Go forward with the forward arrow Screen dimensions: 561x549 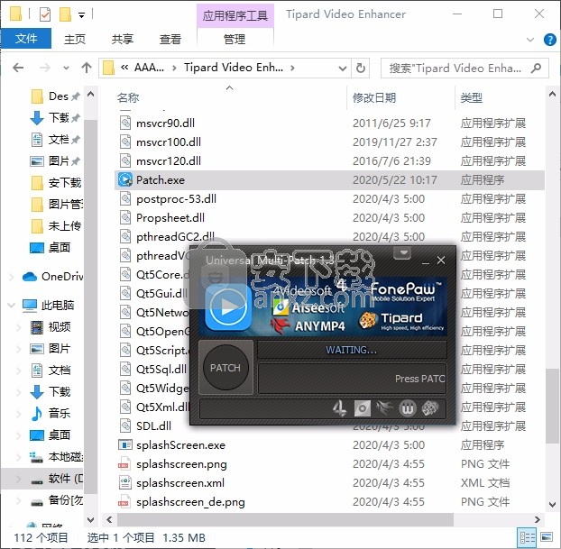[x=44, y=68]
